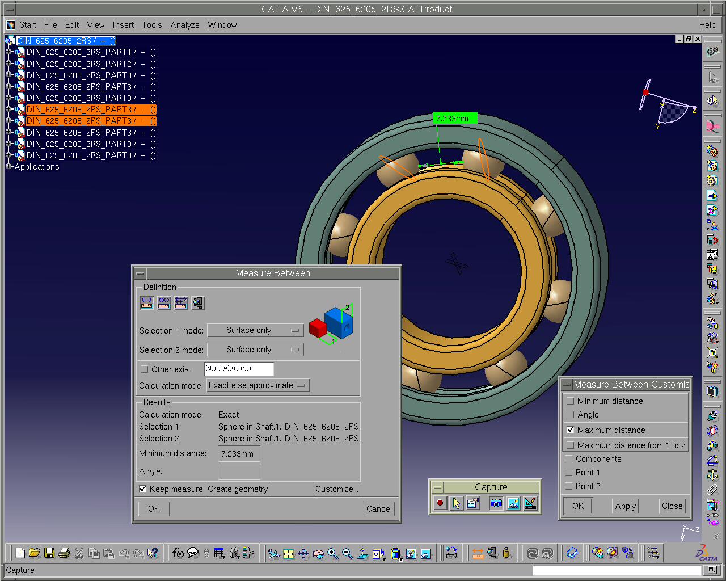Open the Window menu
This screenshot has height=581, width=726.
pyautogui.click(x=222, y=25)
